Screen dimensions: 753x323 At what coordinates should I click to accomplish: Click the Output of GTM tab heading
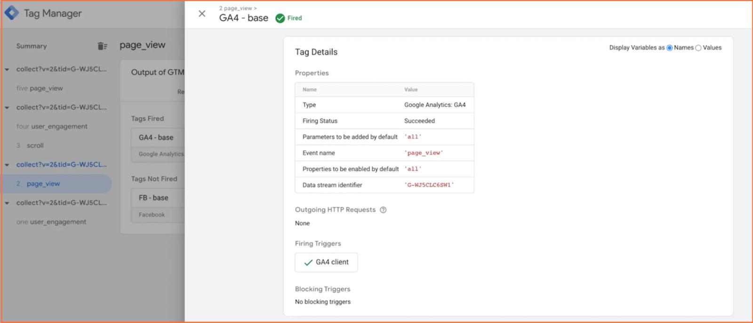tap(158, 72)
